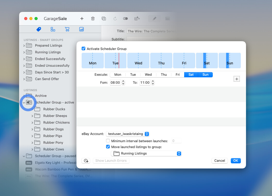
Task: Open the Running Listings group dropdown
Action: click(146, 154)
